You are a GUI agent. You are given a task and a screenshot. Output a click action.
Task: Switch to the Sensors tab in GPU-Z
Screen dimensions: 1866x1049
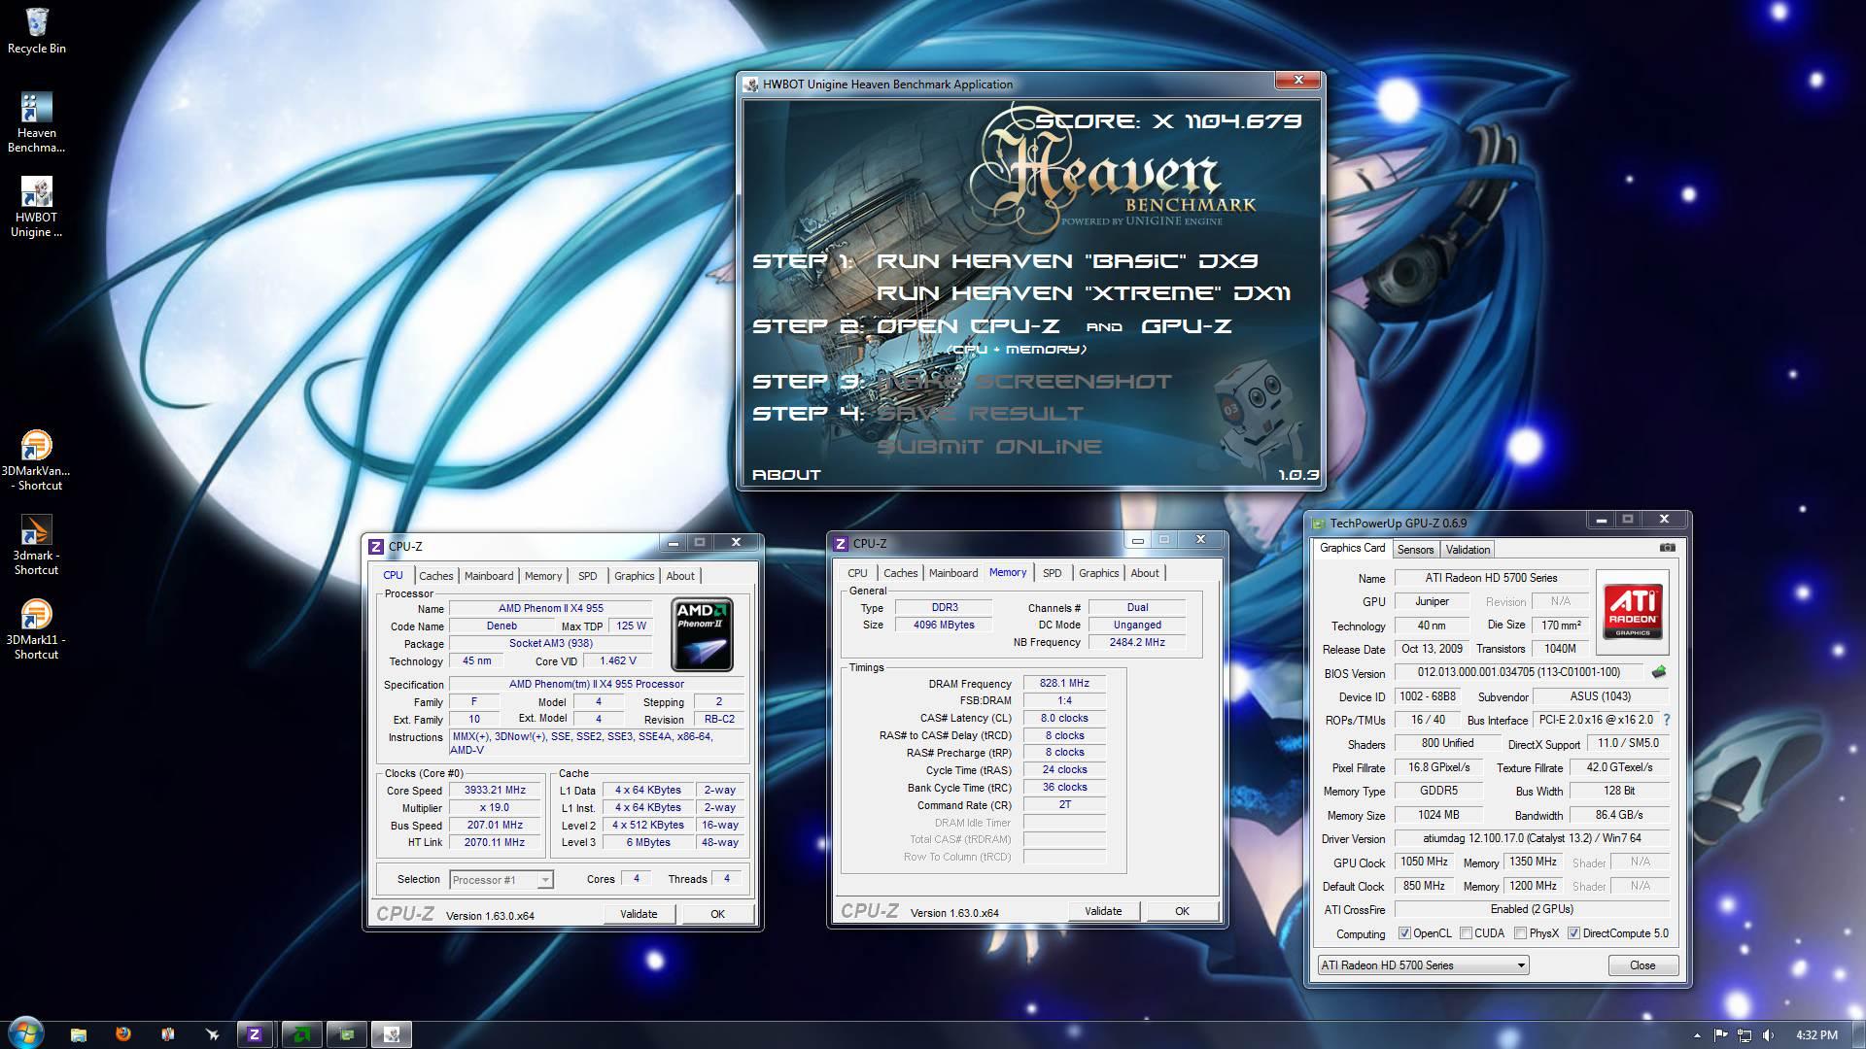pyautogui.click(x=1415, y=550)
